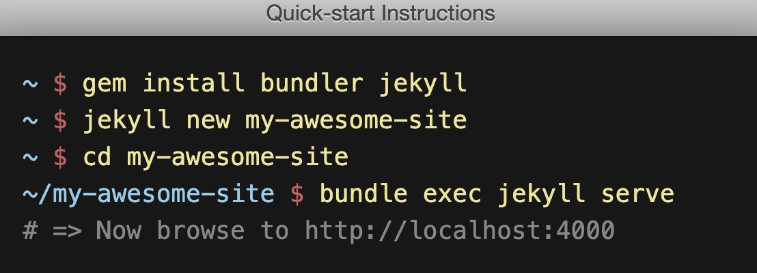Click the blue ~/my-awesome-site prompt path
The width and height of the screenshot is (757, 273).
pos(148,195)
